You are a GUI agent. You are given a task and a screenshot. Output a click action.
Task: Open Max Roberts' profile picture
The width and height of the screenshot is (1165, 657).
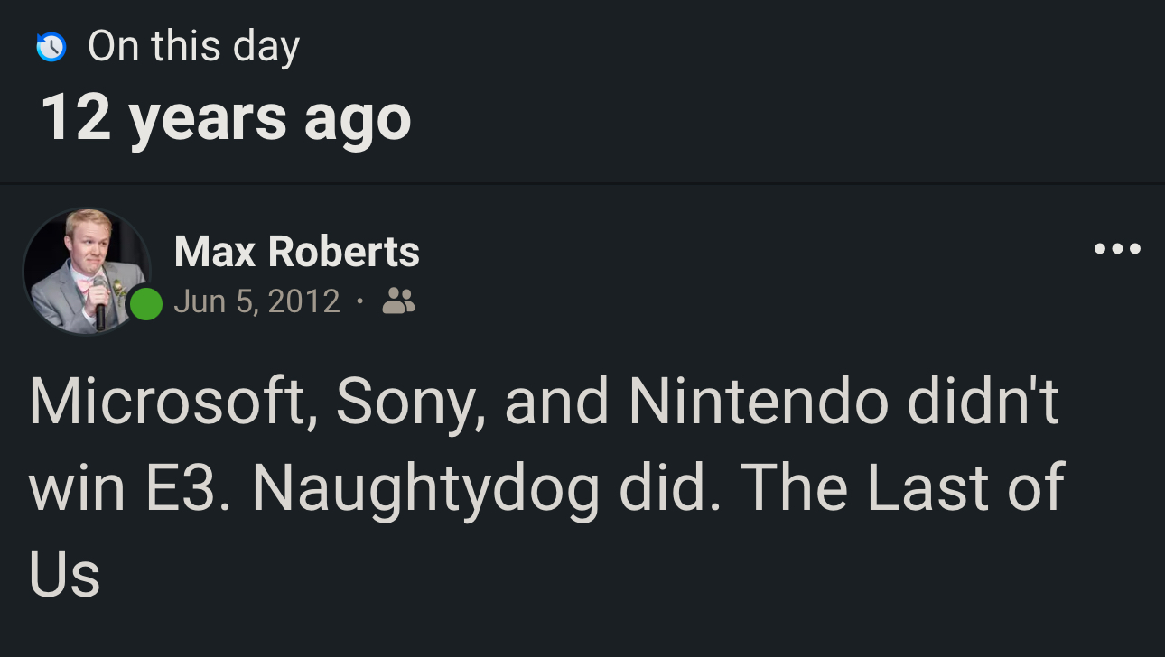click(87, 272)
